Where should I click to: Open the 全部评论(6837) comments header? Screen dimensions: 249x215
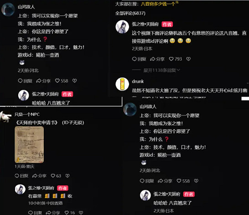point(130,13)
